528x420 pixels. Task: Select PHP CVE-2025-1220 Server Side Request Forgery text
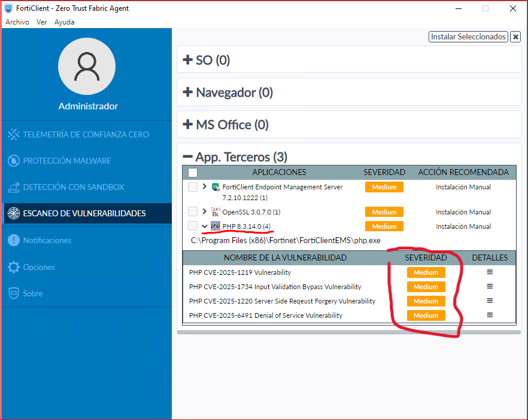[x=282, y=301]
